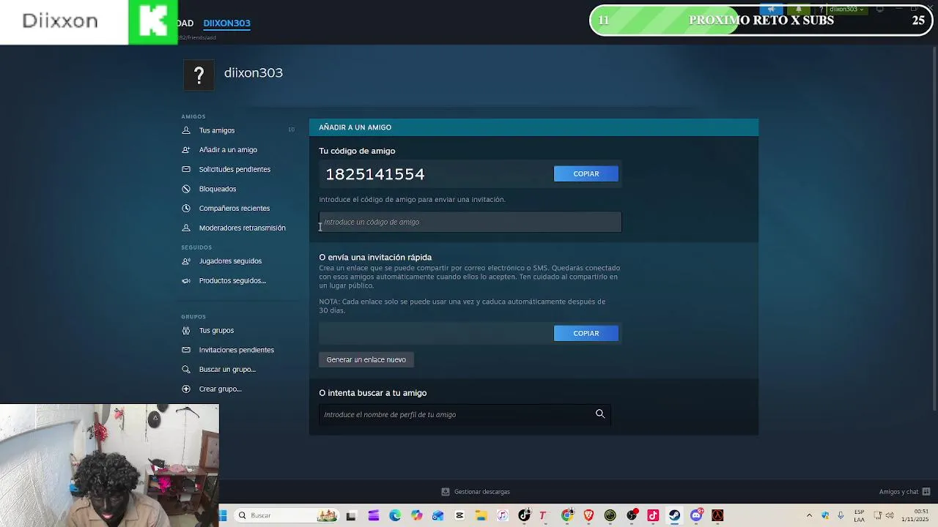Click the icon beside Moderadores retransmisión
The image size is (938, 527).
(x=186, y=228)
